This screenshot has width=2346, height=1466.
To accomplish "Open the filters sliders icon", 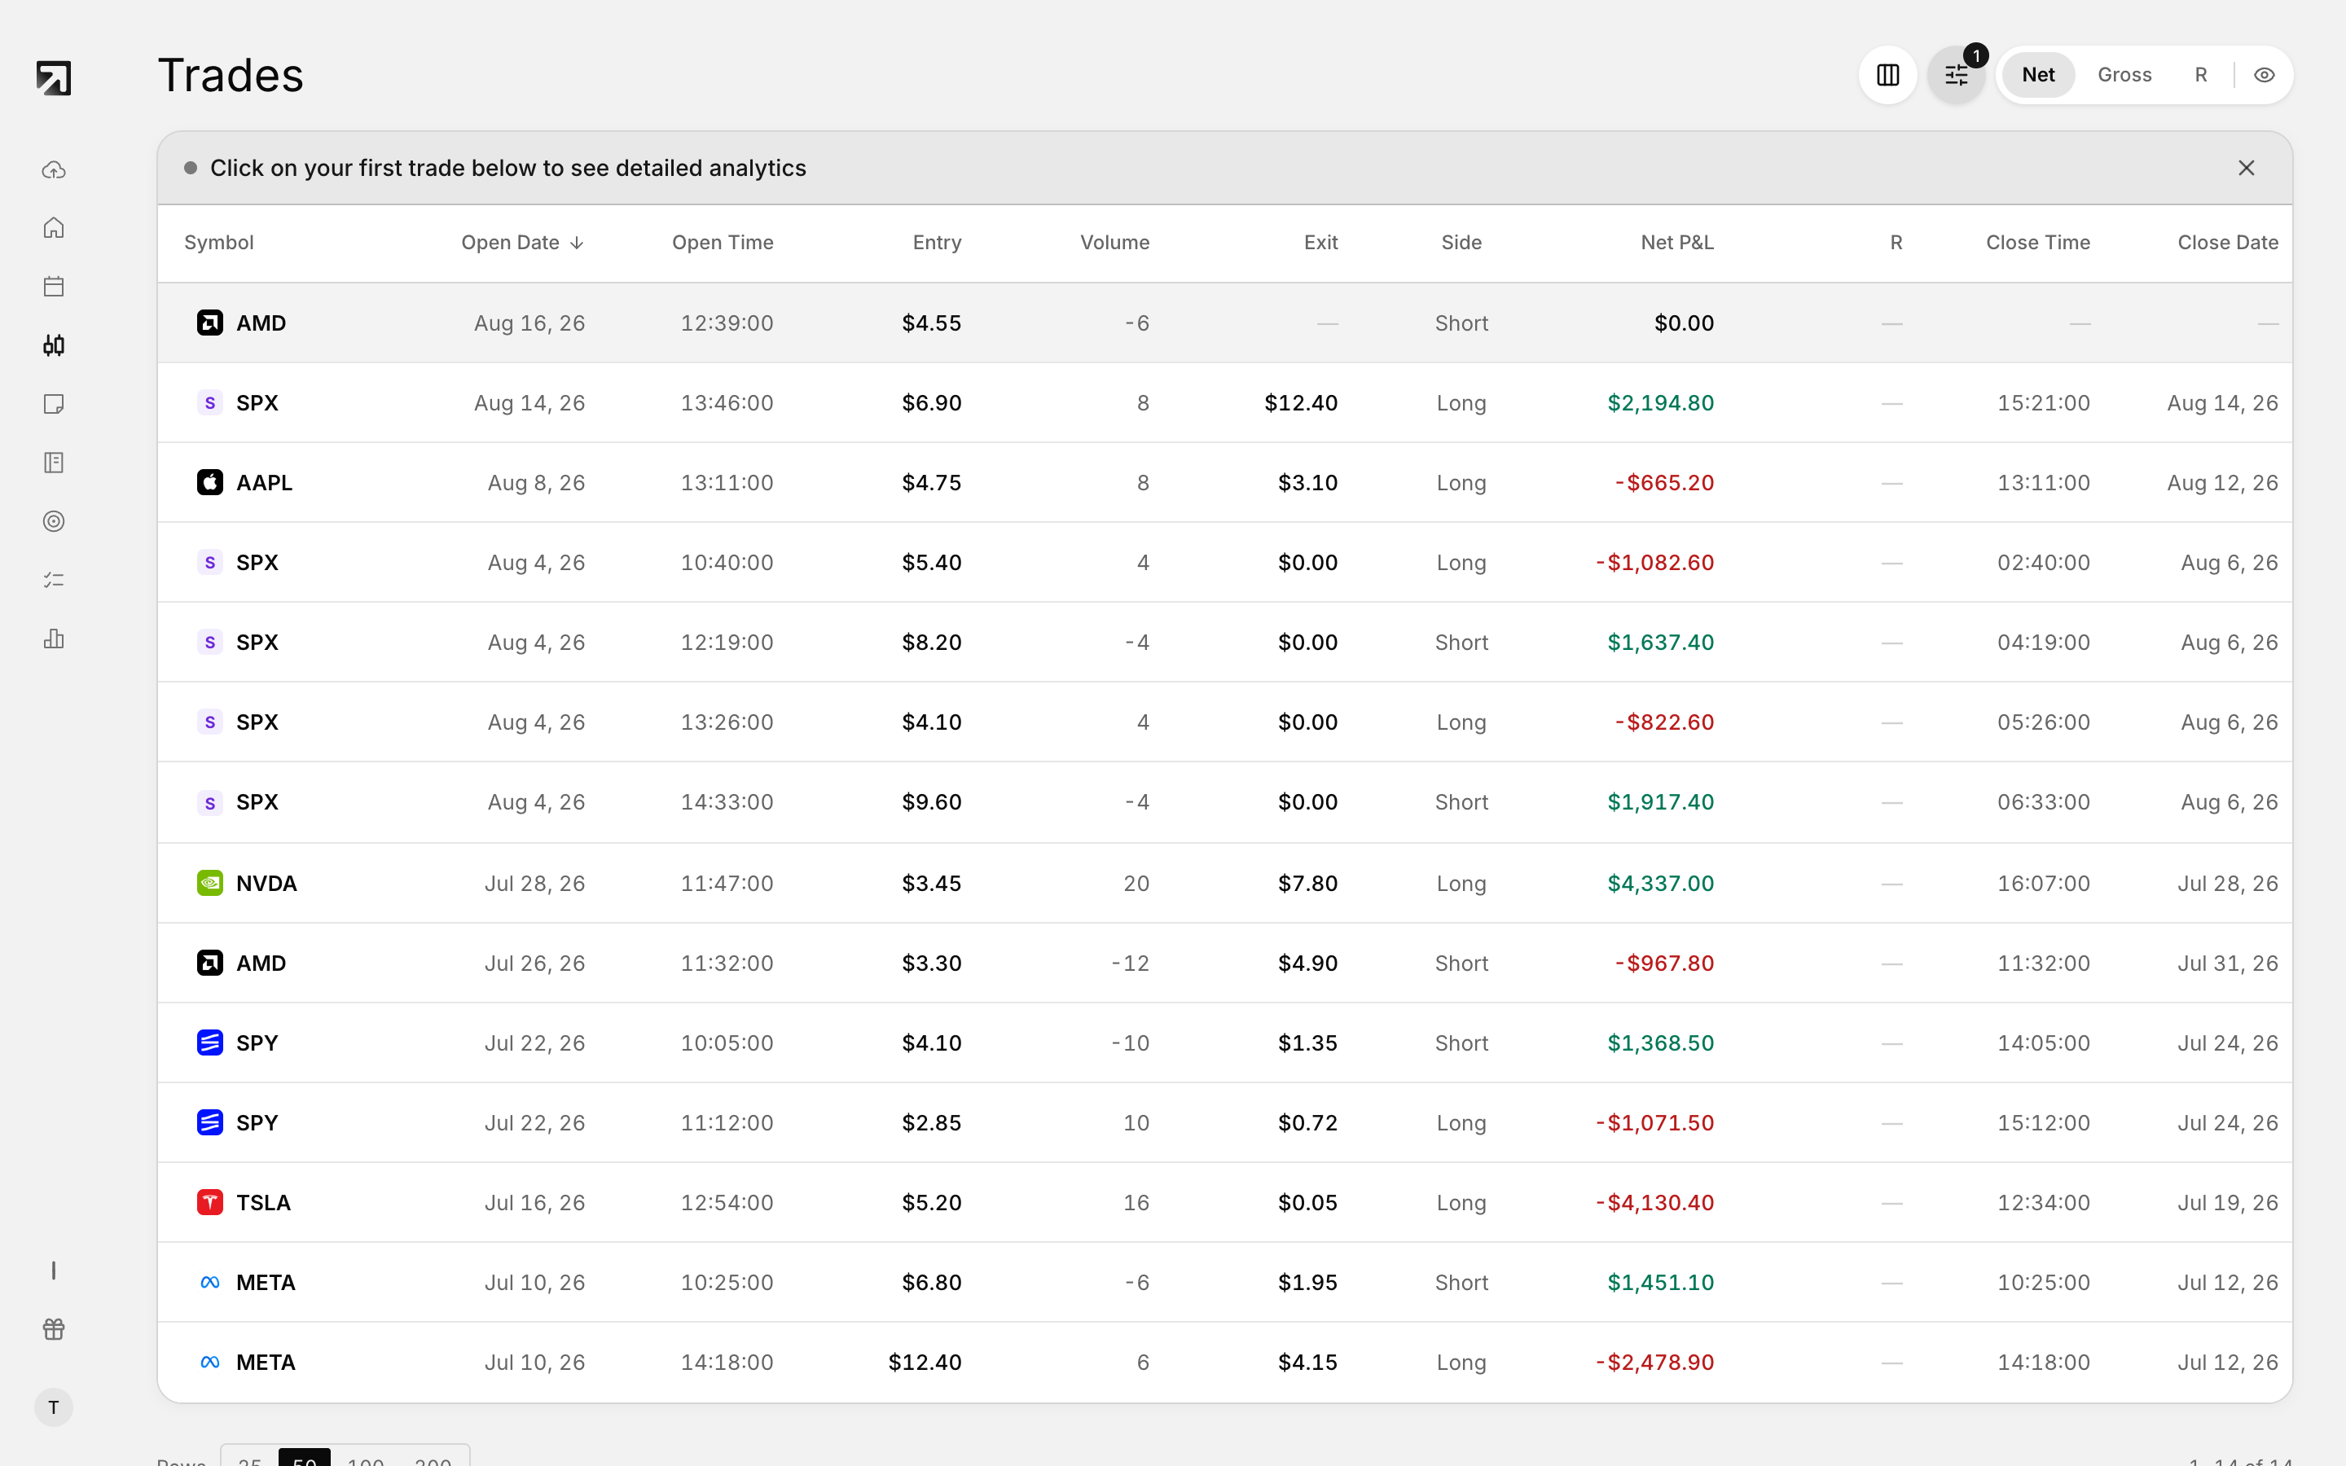I will click(1957, 75).
